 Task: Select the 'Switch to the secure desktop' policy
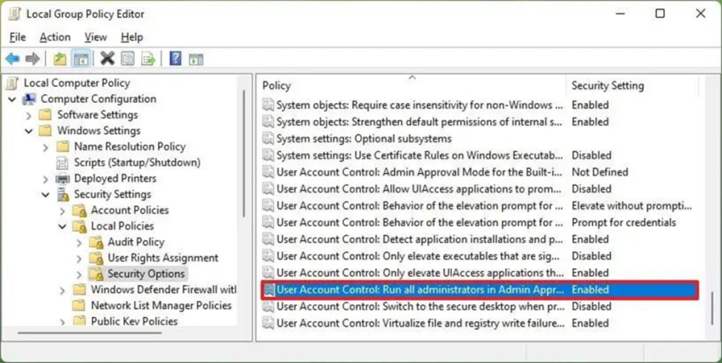click(x=420, y=306)
